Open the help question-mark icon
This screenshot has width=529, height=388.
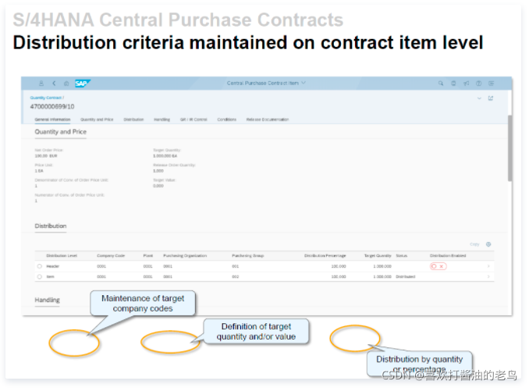click(x=479, y=83)
